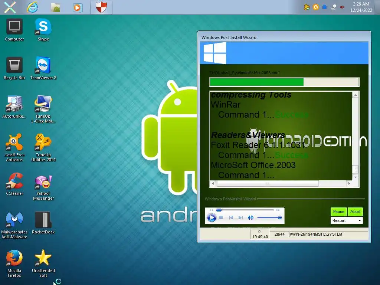This screenshot has width=380, height=285.
Task: Launch Skype from the desktop
Action: (43, 30)
